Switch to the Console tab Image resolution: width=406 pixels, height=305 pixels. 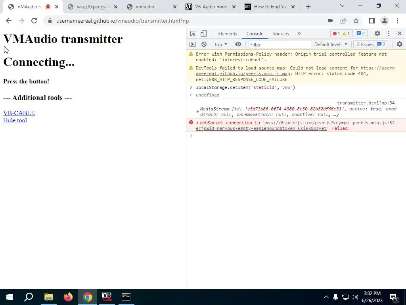click(x=255, y=34)
